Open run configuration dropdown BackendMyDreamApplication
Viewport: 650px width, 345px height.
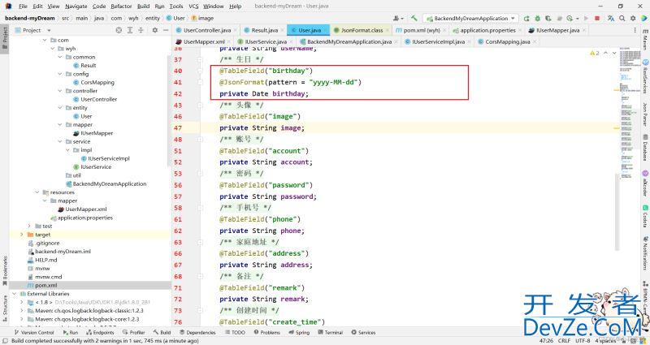(x=470, y=18)
